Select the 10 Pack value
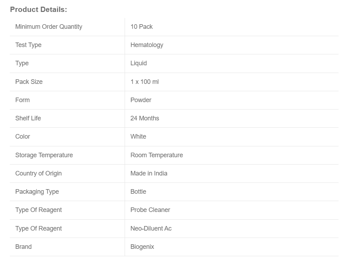The height and width of the screenshot is (259, 348). (x=142, y=27)
